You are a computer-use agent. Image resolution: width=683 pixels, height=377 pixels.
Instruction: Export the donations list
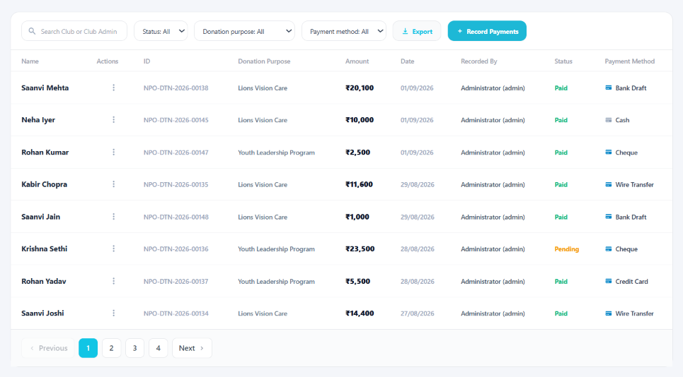417,31
